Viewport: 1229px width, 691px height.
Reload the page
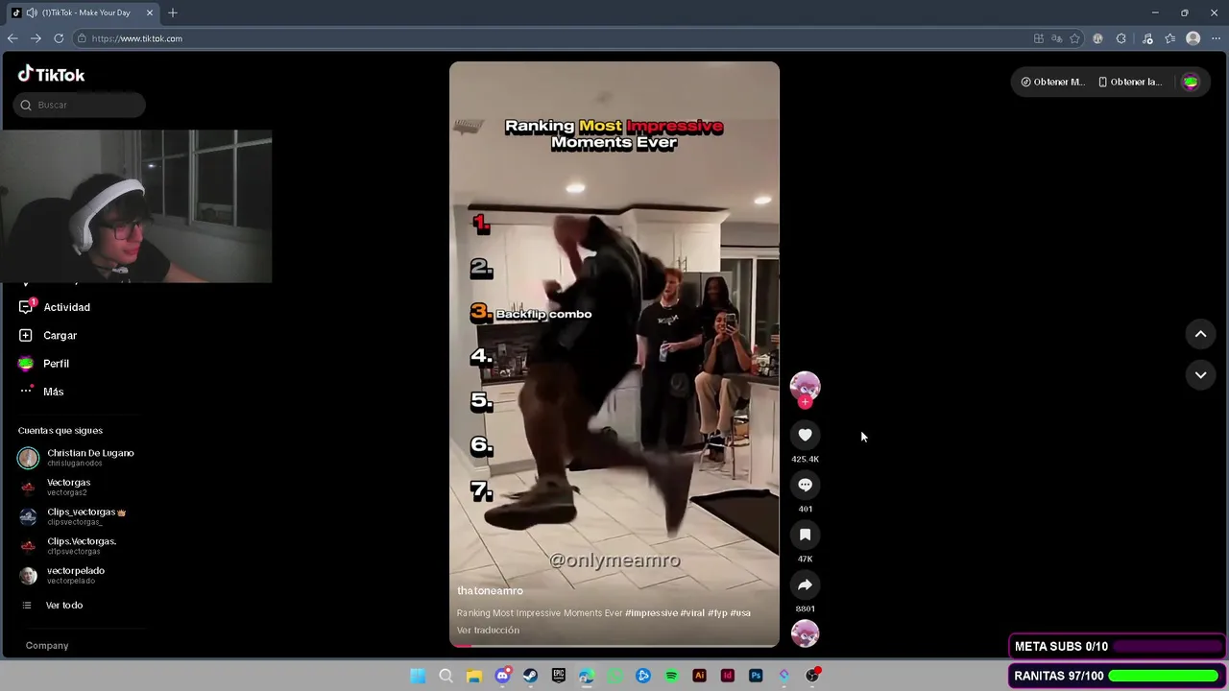coord(59,38)
